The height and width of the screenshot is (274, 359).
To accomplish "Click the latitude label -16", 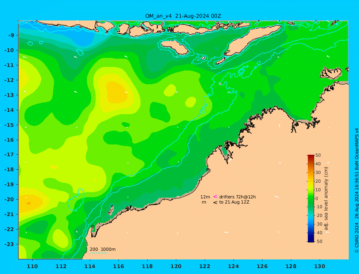I will (x=9, y=140).
